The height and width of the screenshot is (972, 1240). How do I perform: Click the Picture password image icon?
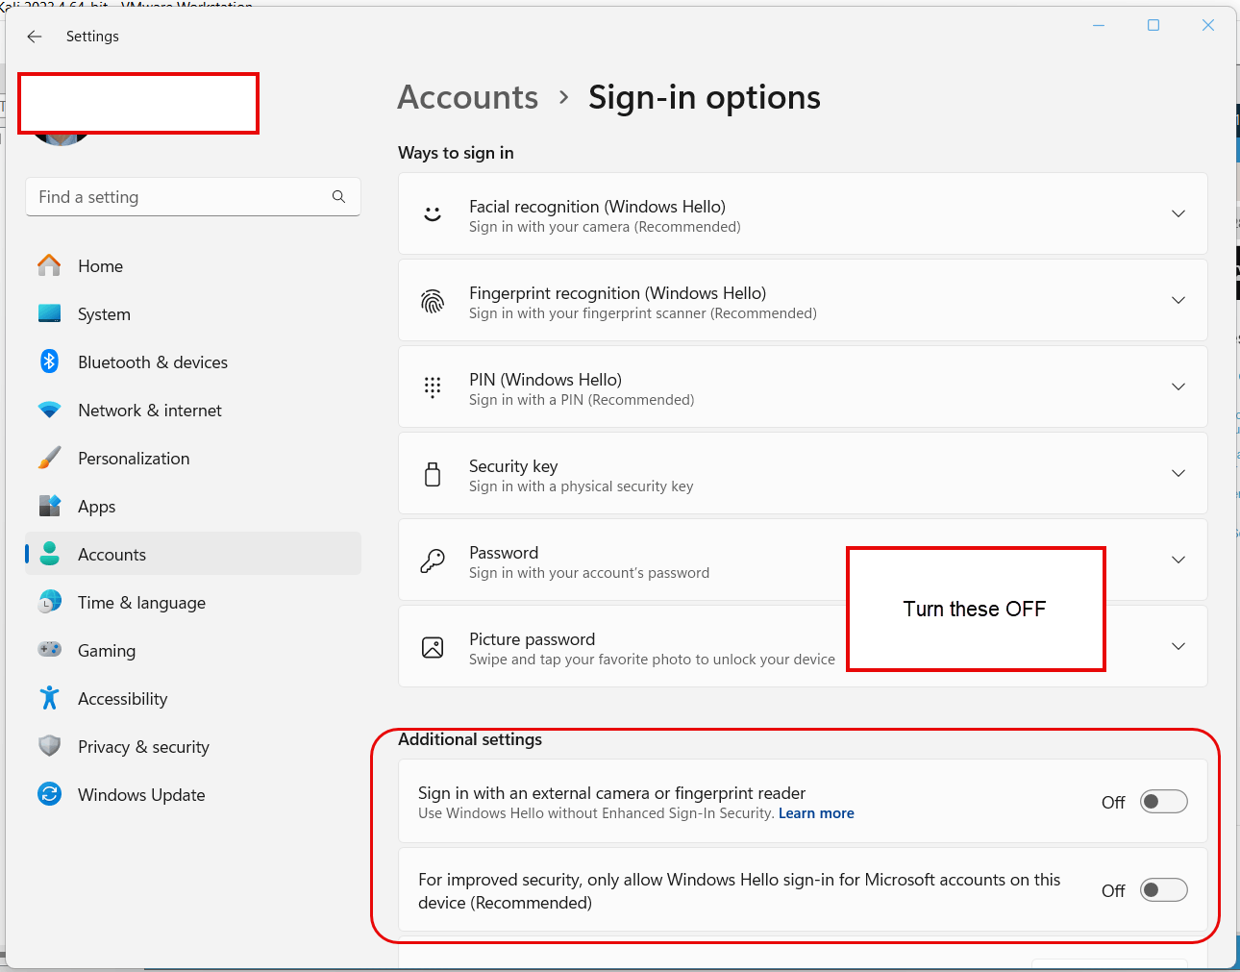pos(433,647)
